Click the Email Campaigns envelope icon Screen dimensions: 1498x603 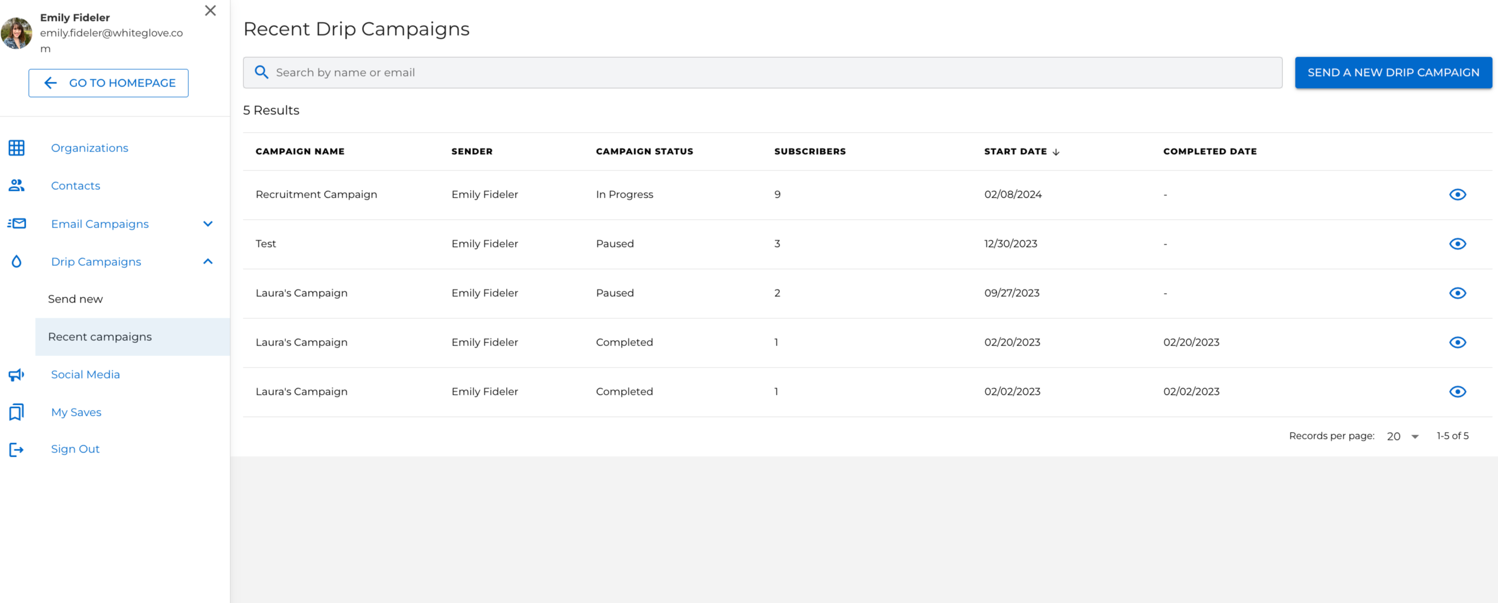(16, 223)
